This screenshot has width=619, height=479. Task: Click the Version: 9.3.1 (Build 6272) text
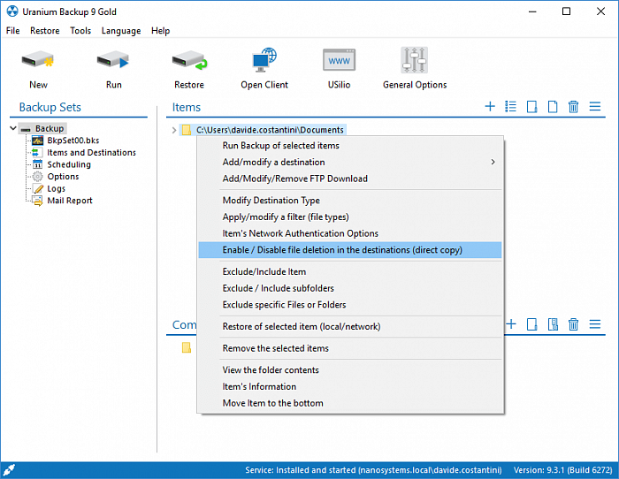(x=562, y=470)
